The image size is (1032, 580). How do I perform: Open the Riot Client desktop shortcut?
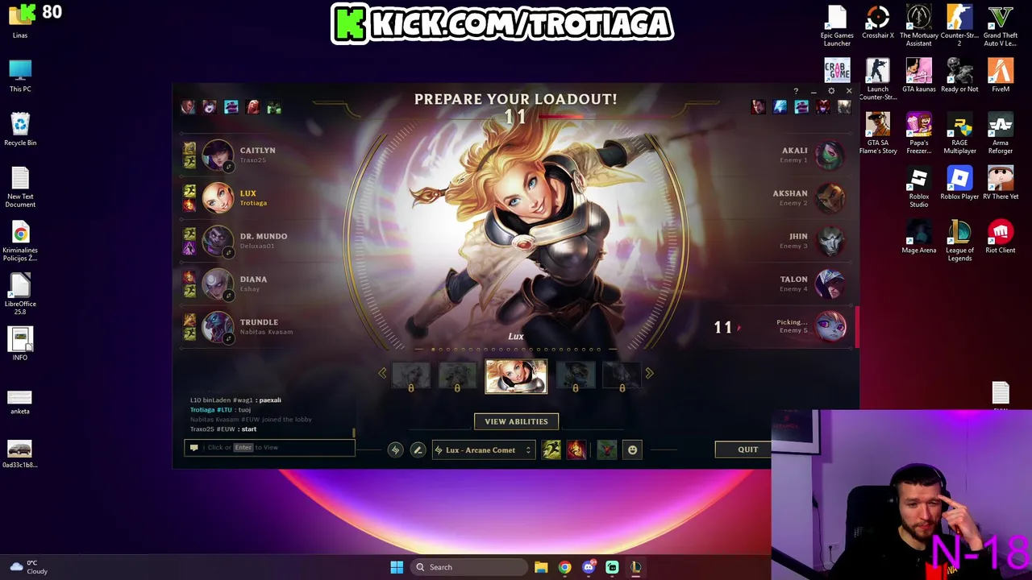[1001, 237]
